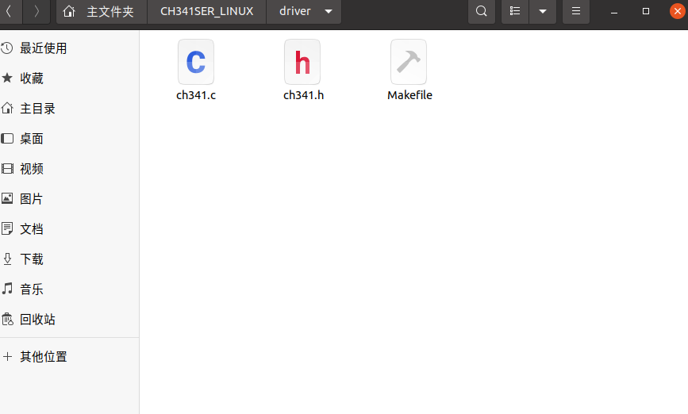The height and width of the screenshot is (414, 688).
Task: Click the home icon in path bar
Action: [x=69, y=11]
